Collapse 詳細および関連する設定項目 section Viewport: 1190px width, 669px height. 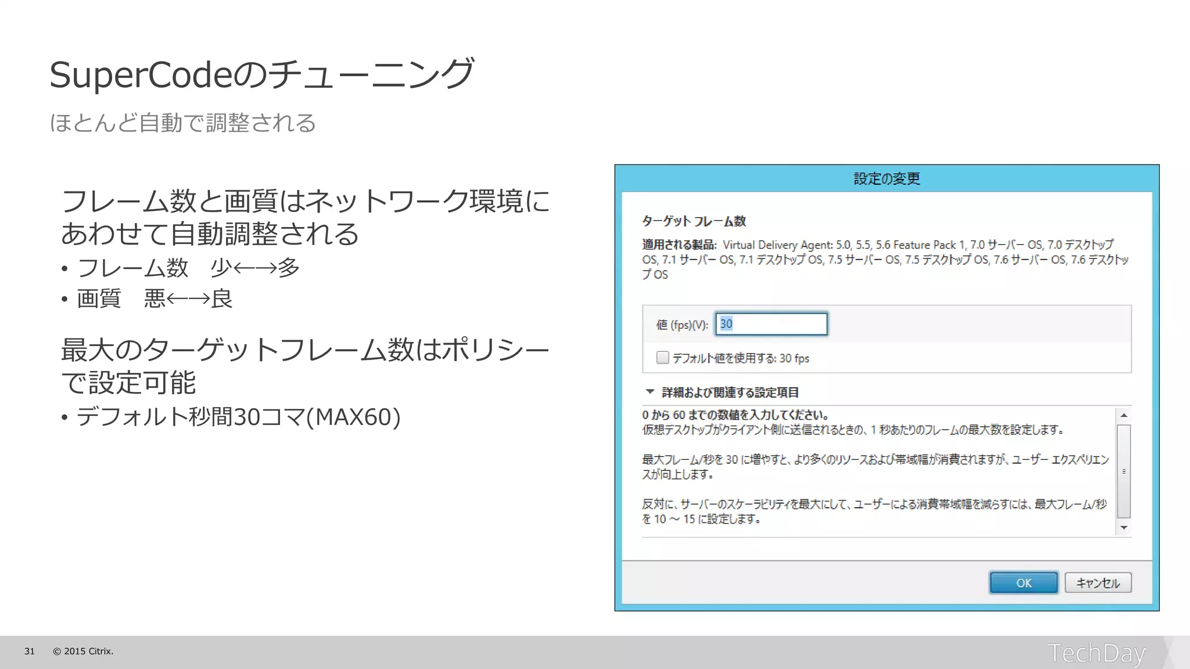pos(650,392)
